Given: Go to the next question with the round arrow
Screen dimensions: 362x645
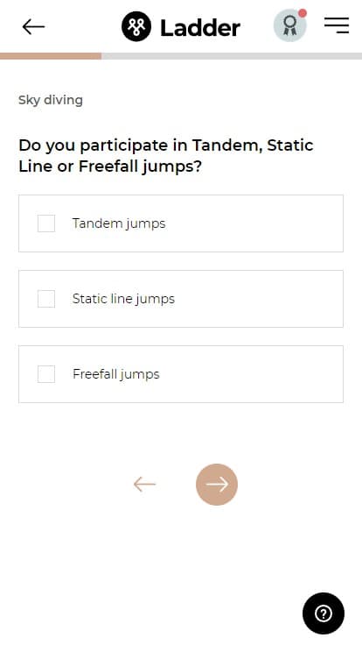Looking at the screenshot, I should pos(217,484).
